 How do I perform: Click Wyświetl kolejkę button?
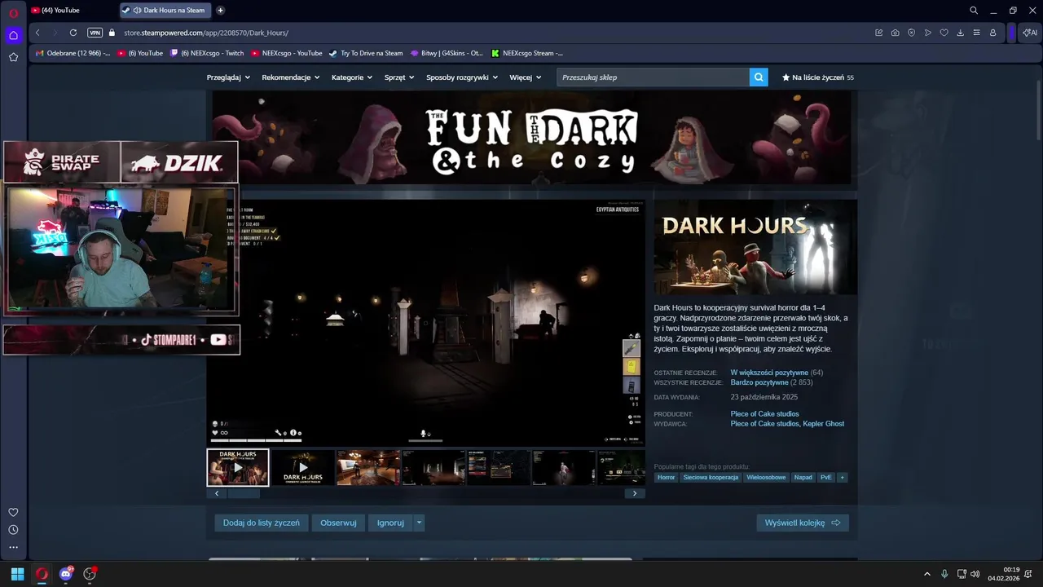pos(803,523)
